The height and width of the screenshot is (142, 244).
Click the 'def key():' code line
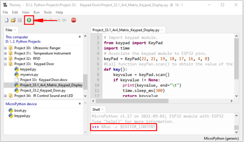(x=116, y=69)
